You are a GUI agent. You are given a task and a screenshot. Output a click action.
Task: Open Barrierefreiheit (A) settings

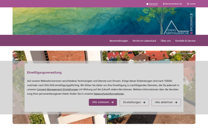[x=174, y=4]
